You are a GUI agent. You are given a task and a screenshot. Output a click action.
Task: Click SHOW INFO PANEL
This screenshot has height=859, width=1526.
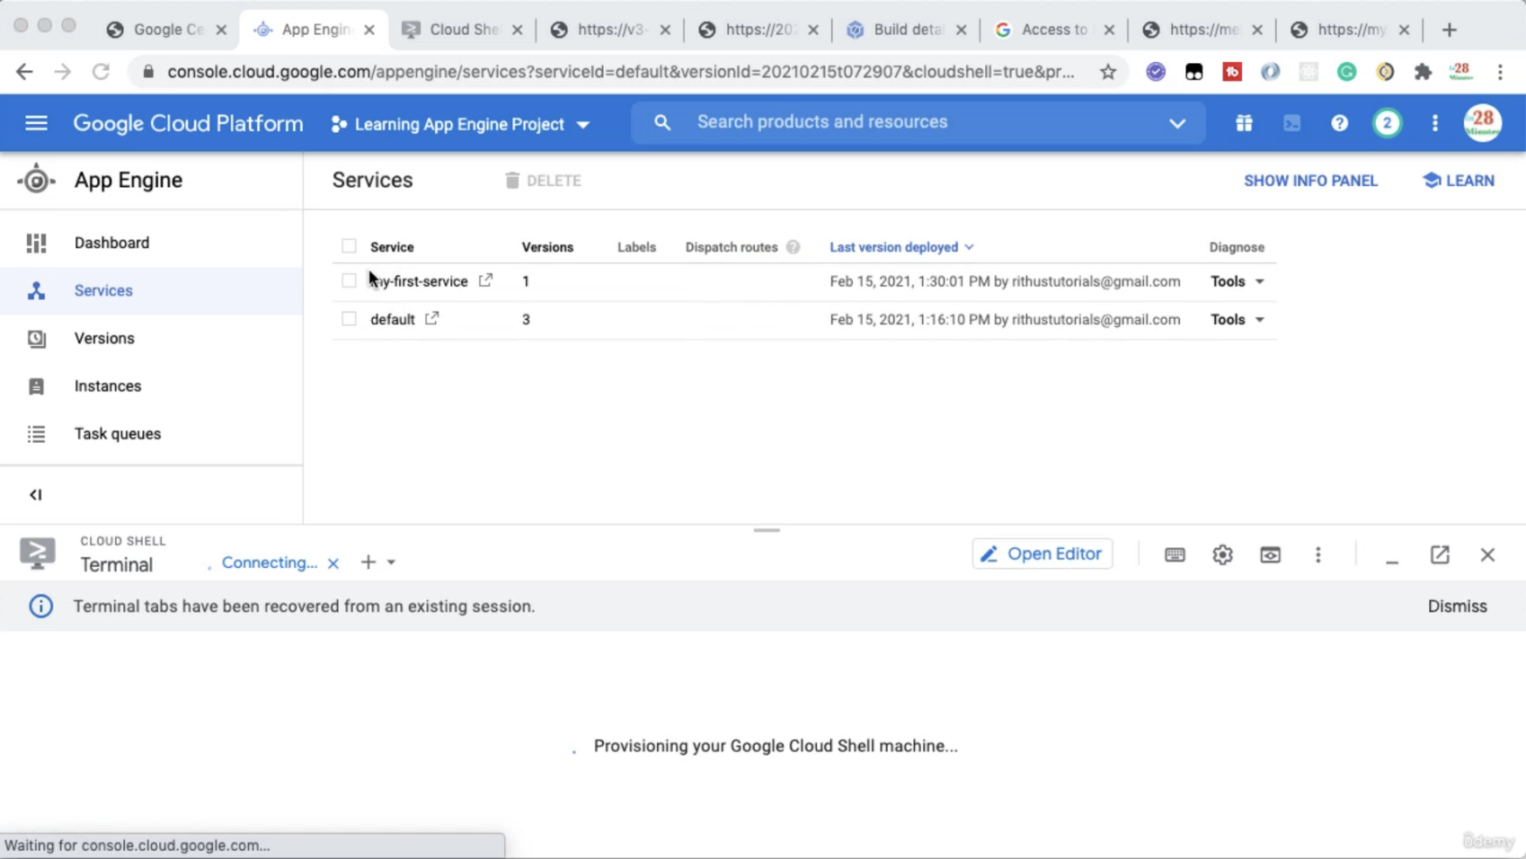point(1310,181)
